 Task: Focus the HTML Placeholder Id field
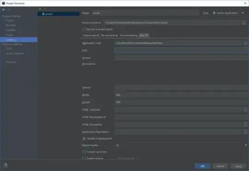(181, 117)
